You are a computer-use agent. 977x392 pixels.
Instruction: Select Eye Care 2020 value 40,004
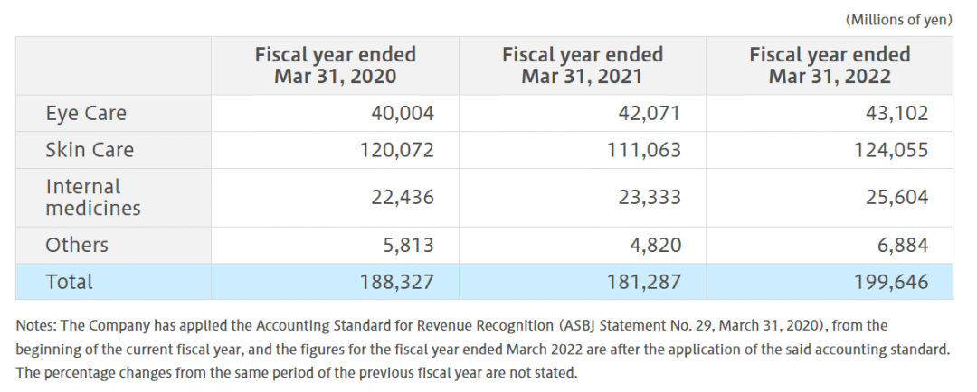[x=403, y=114]
